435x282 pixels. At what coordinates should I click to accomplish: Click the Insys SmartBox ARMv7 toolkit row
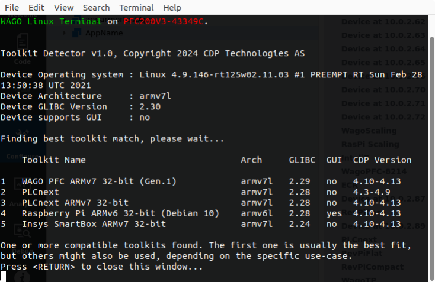(94, 224)
